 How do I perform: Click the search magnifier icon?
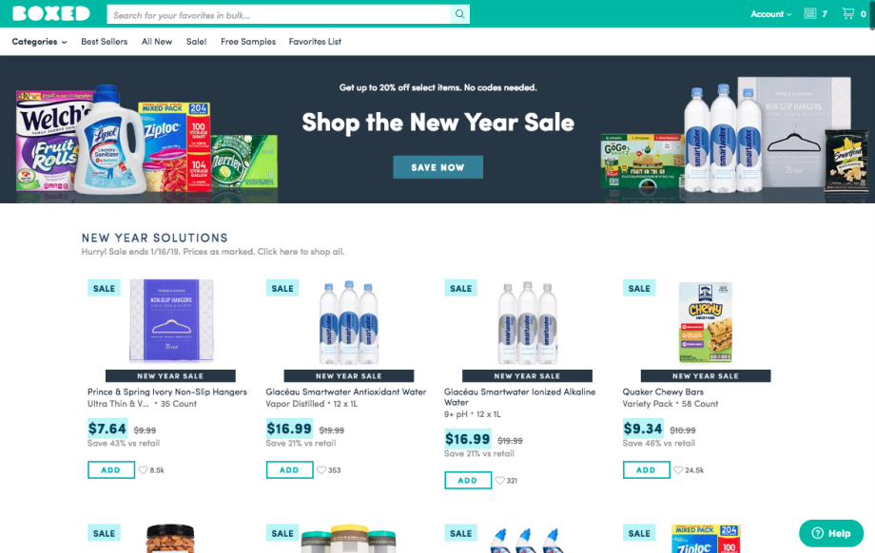(x=459, y=14)
